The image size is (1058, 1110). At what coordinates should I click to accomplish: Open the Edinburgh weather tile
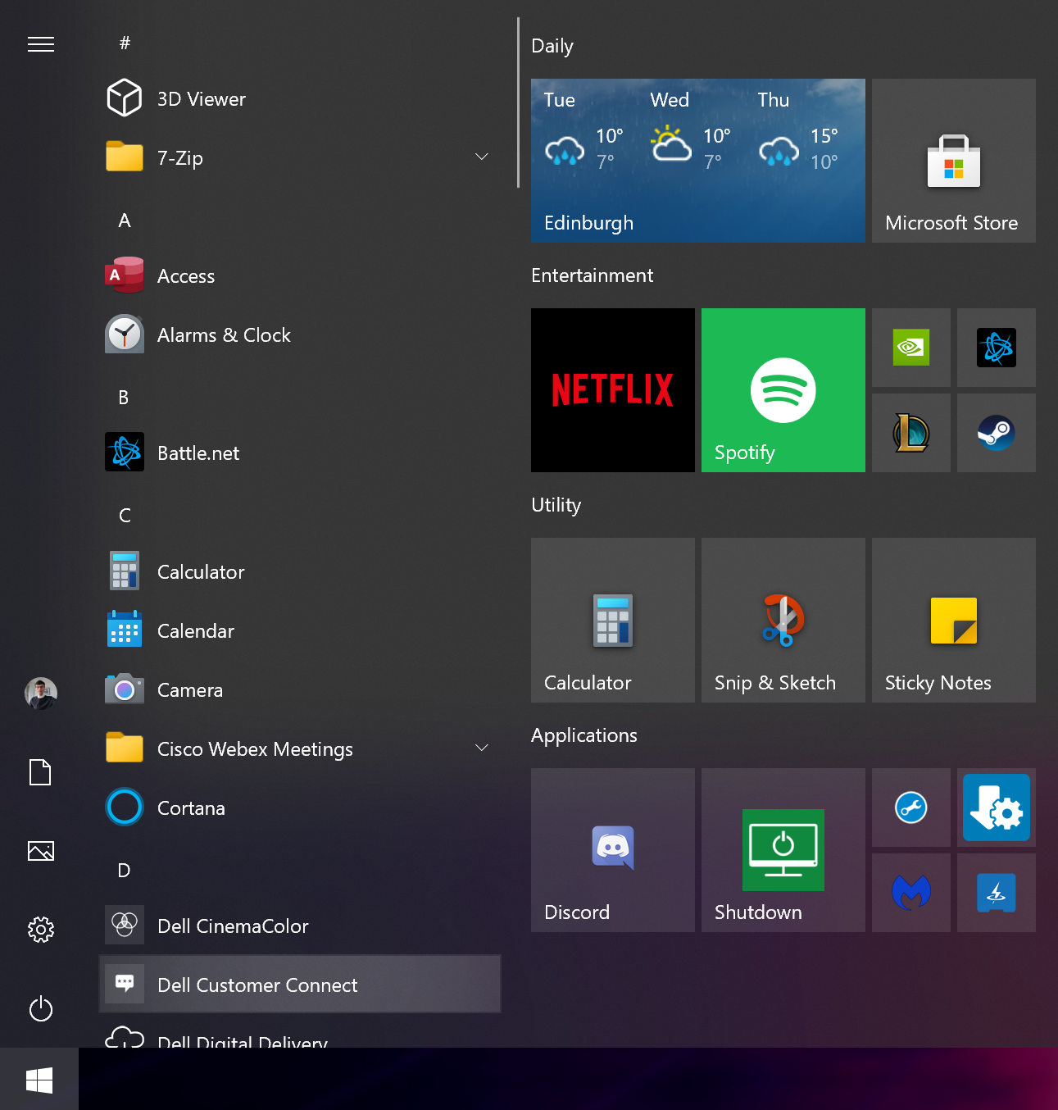point(698,161)
